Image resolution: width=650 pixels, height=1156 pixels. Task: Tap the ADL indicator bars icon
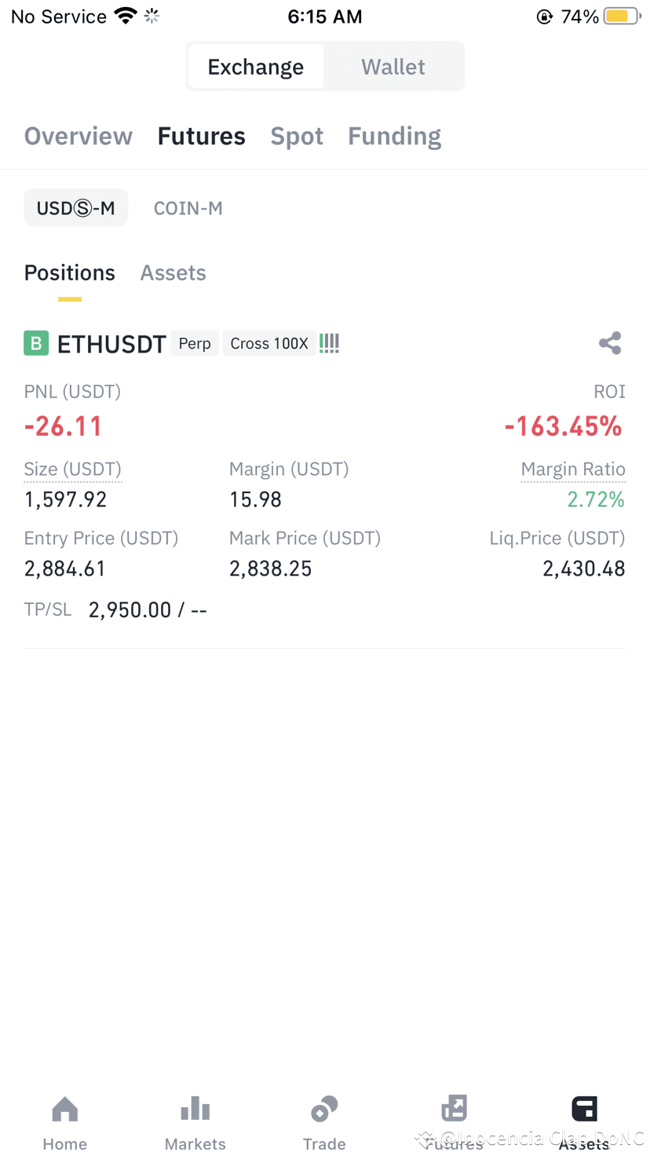pyautogui.click(x=329, y=343)
